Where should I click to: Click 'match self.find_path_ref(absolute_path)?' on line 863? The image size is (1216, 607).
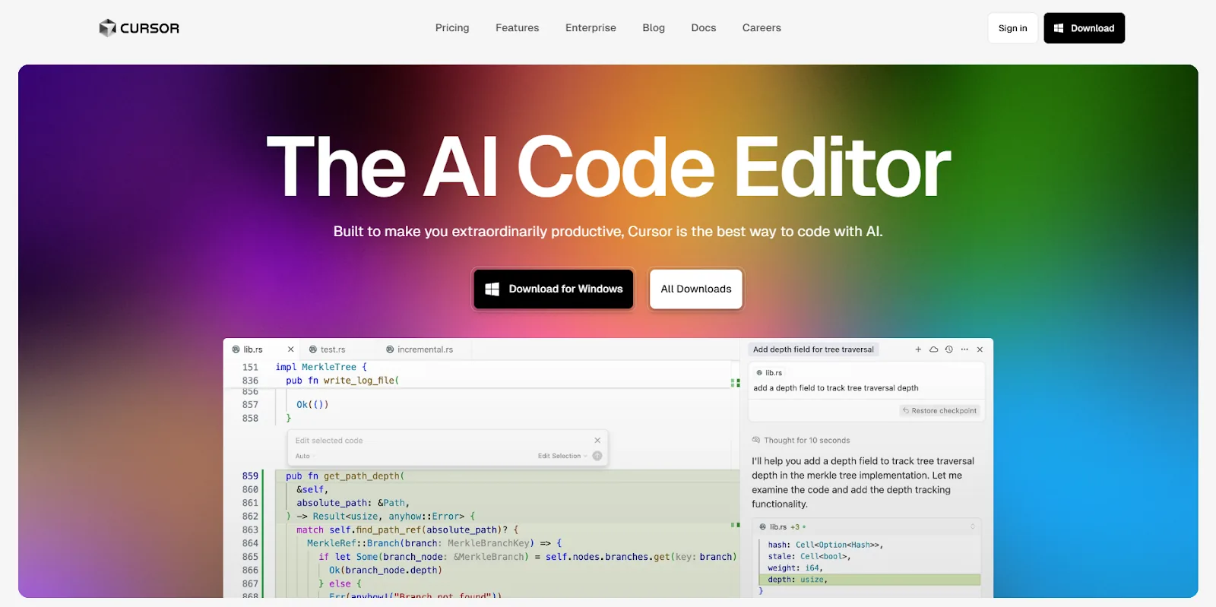(402, 530)
